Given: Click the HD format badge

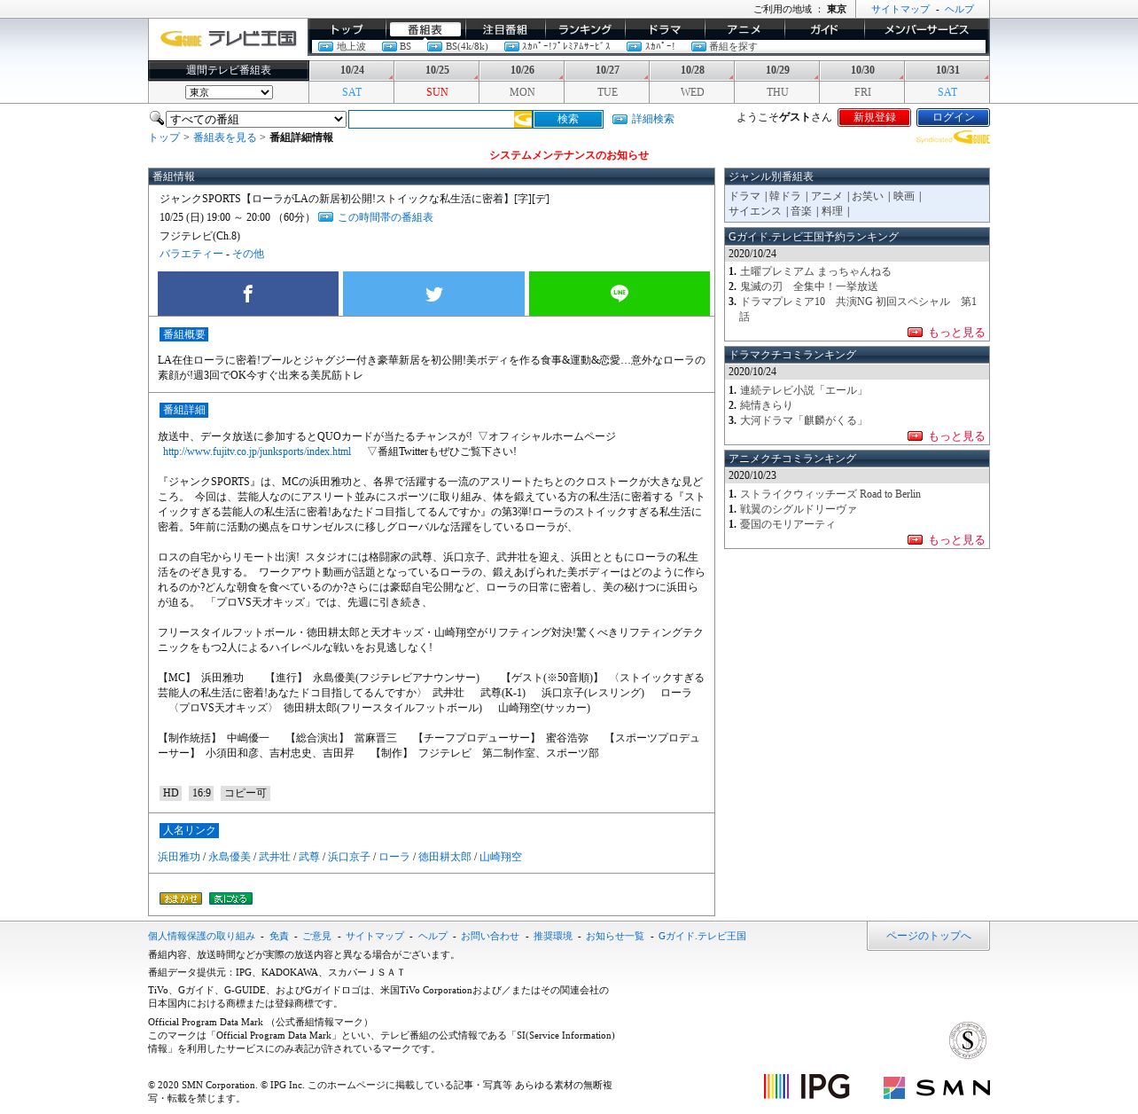Looking at the screenshot, I should click(x=171, y=793).
